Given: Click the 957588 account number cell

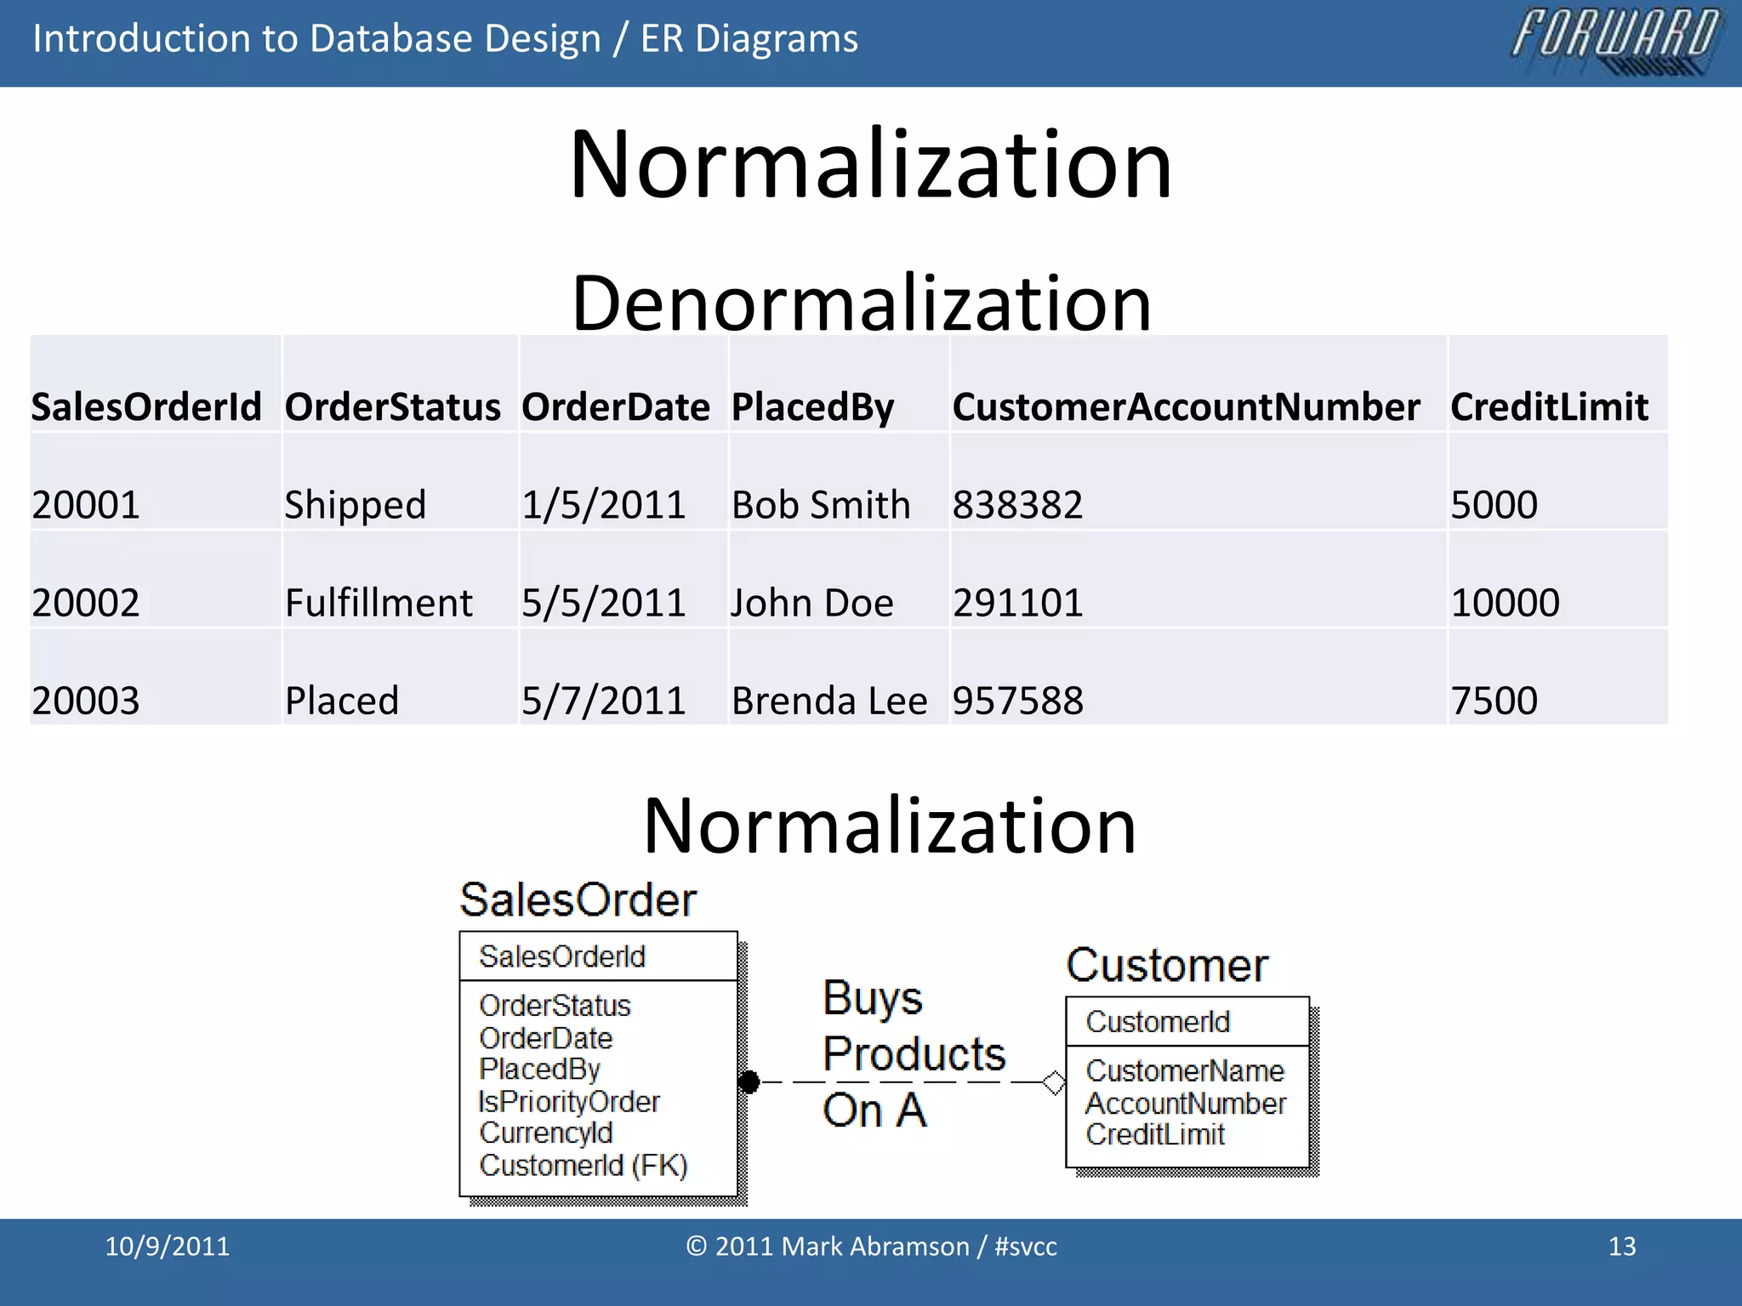Looking at the screenshot, I should 1017,701.
